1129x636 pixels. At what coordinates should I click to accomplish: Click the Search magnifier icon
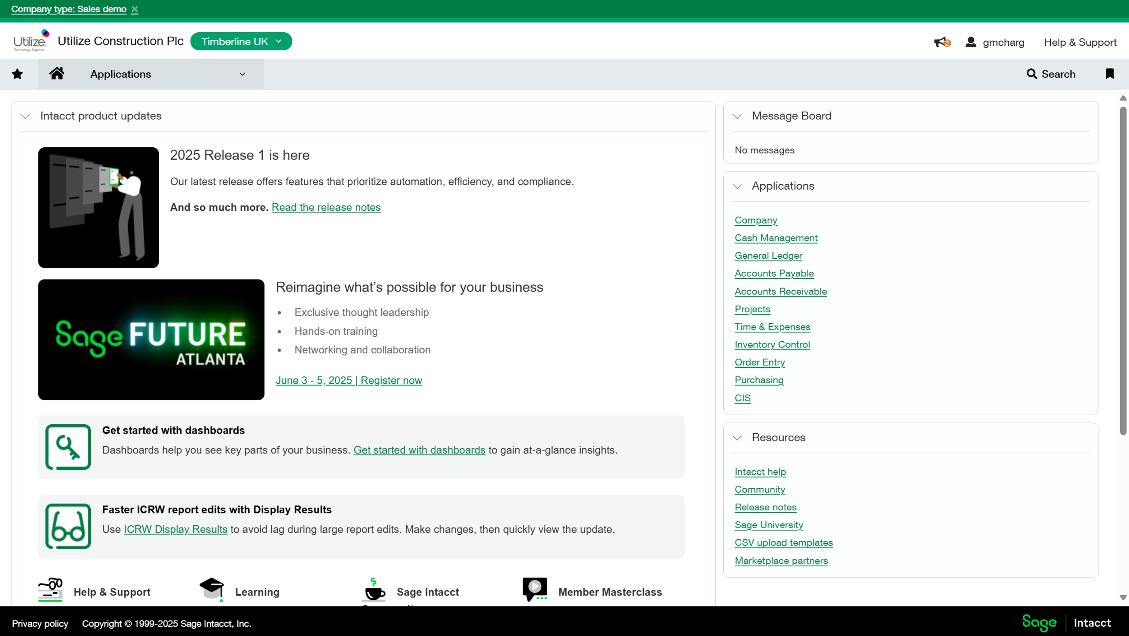pyautogui.click(x=1032, y=74)
